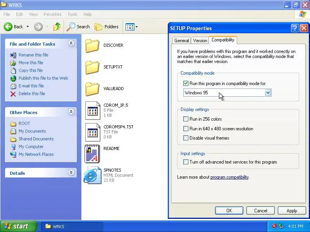Open the Edit menu

[x=19, y=14]
